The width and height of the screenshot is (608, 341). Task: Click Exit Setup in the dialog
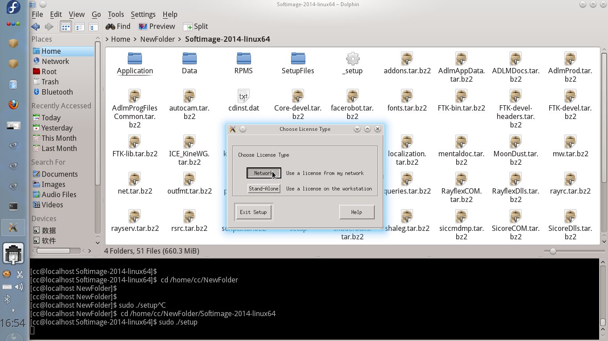tap(253, 212)
